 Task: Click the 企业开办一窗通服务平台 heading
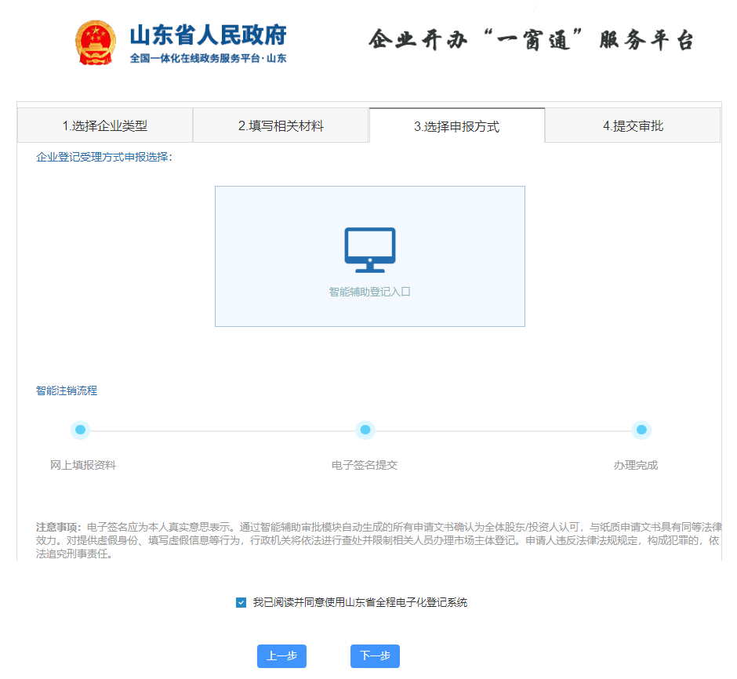pyautogui.click(x=531, y=40)
